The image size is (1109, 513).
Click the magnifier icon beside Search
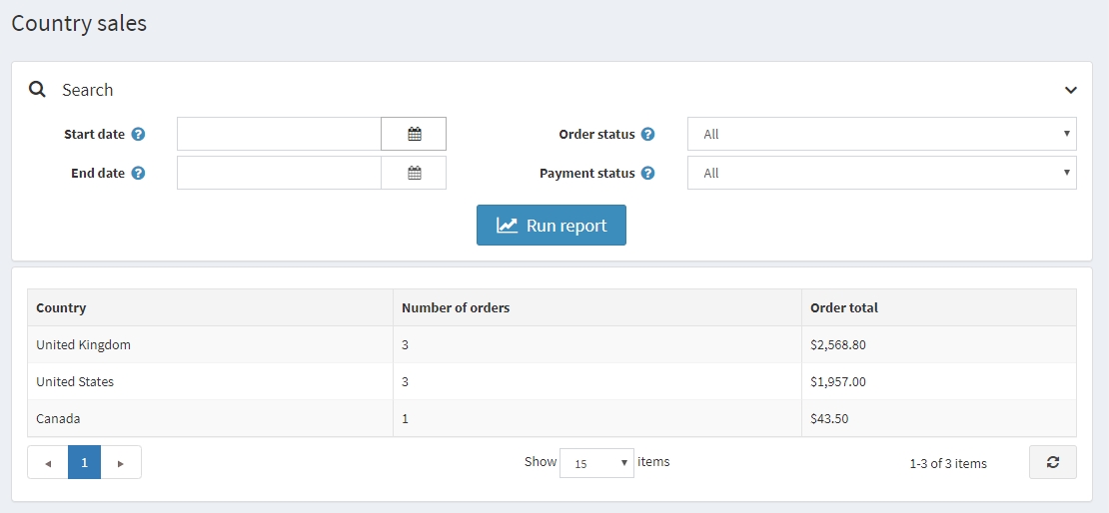[x=37, y=90]
